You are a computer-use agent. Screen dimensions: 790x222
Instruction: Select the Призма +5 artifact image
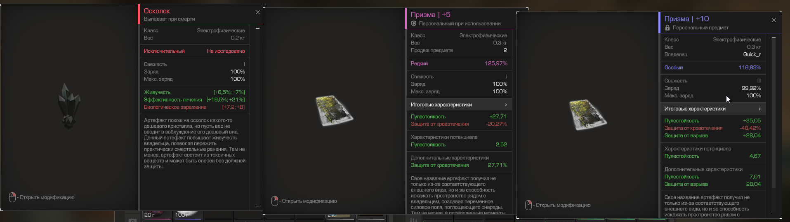[x=334, y=110]
